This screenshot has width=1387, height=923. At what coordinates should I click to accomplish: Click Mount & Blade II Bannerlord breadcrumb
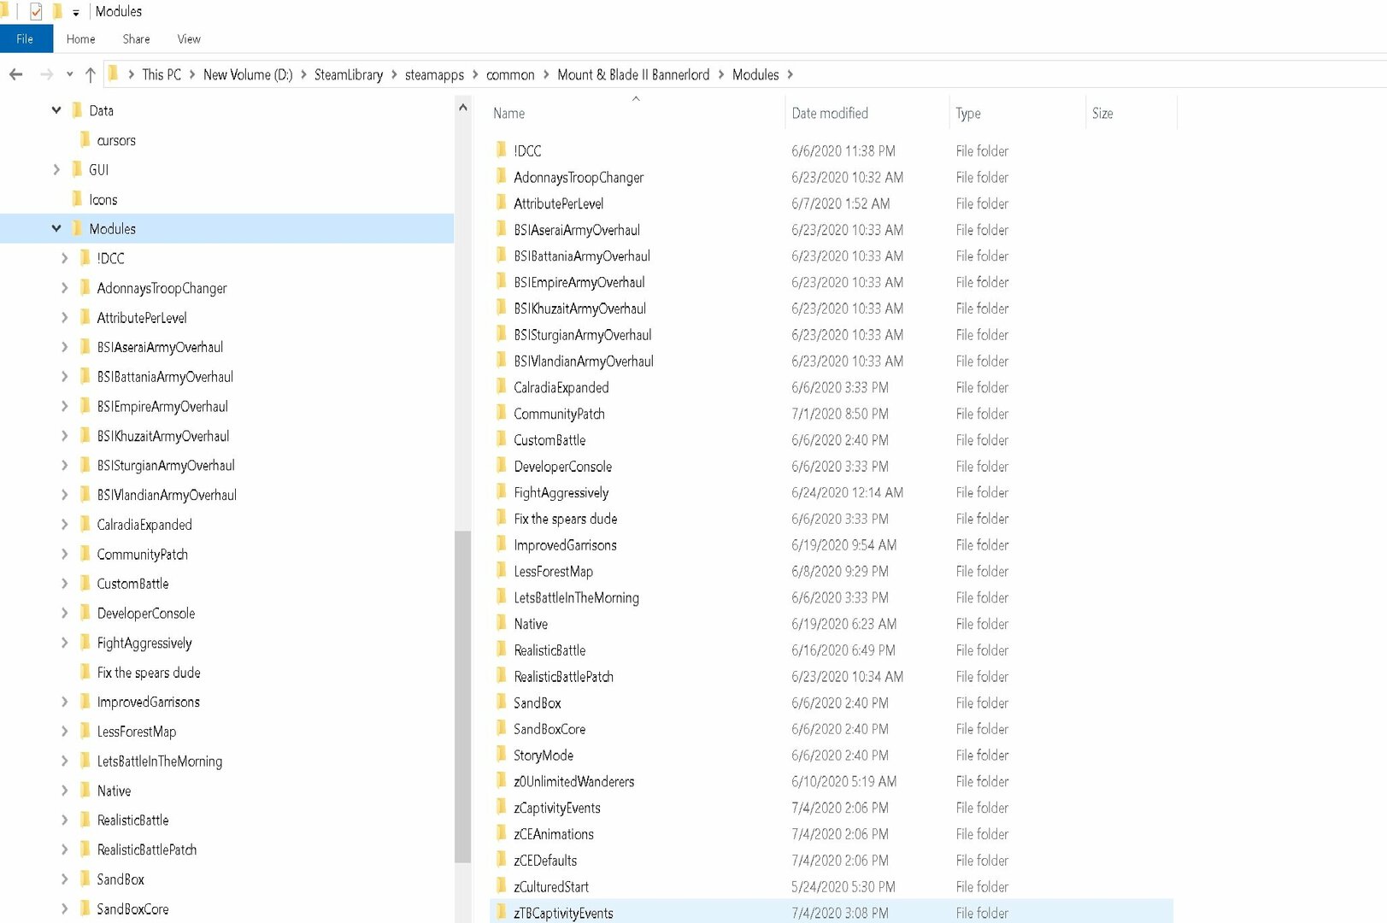[633, 74]
